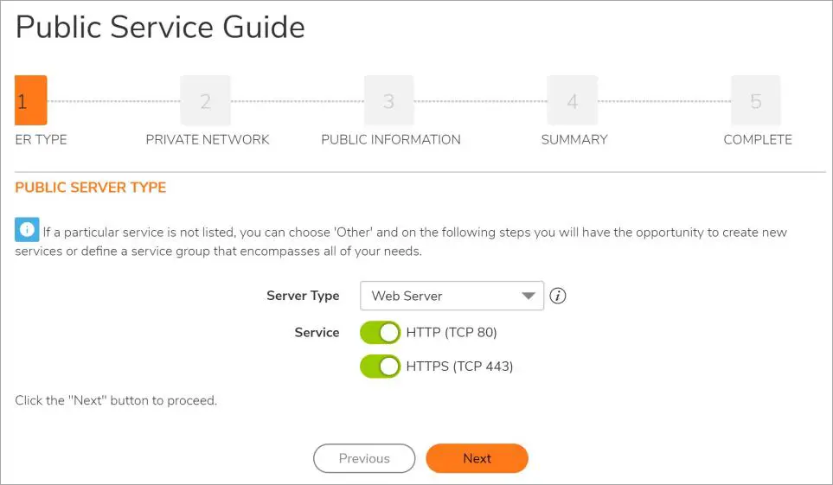833x485 pixels.
Task: Go to the Private Network step label
Action: tap(208, 139)
